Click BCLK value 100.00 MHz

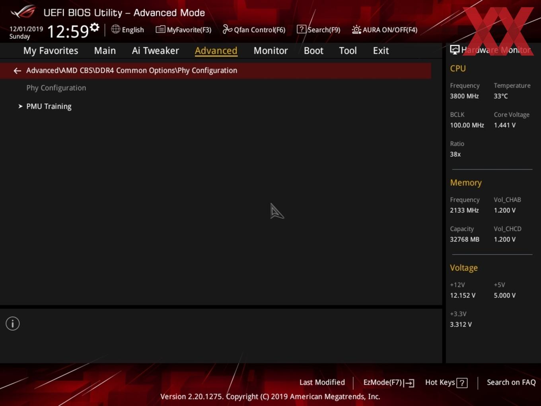(467, 125)
